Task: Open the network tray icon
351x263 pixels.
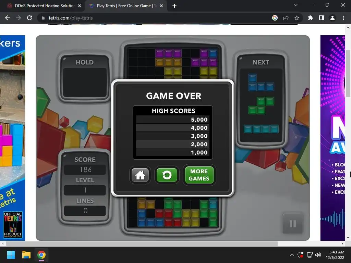Action: 310,255
